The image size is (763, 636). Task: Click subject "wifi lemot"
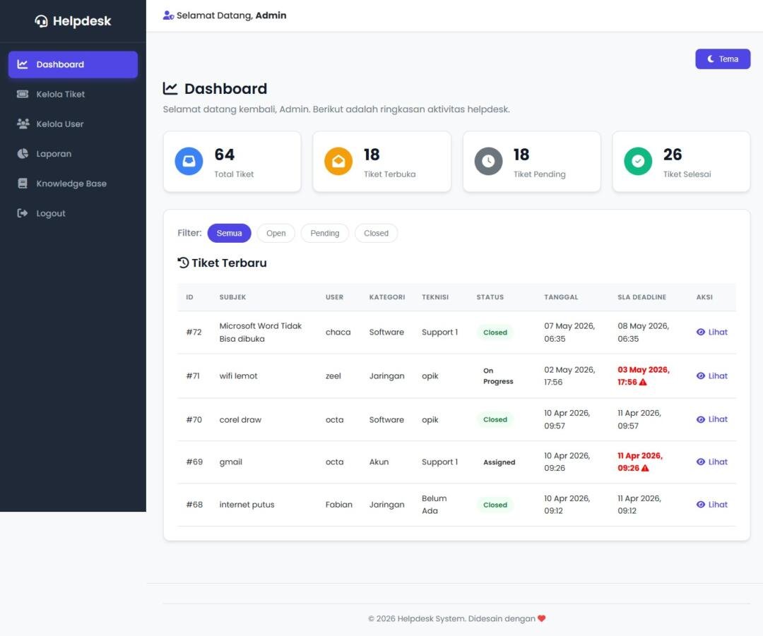pyautogui.click(x=239, y=376)
